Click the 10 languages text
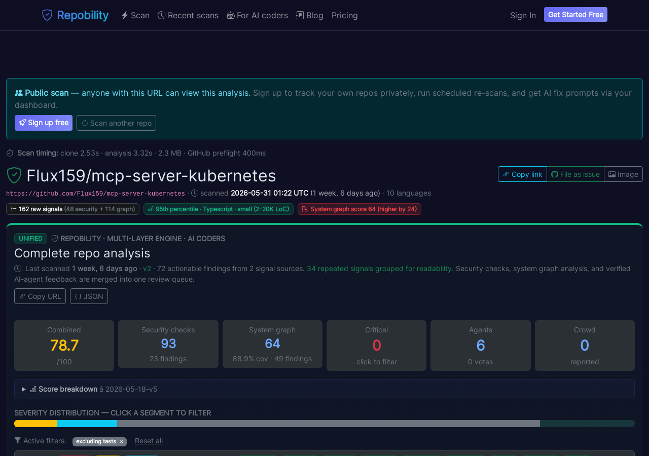Image resolution: width=649 pixels, height=456 pixels. [409, 193]
